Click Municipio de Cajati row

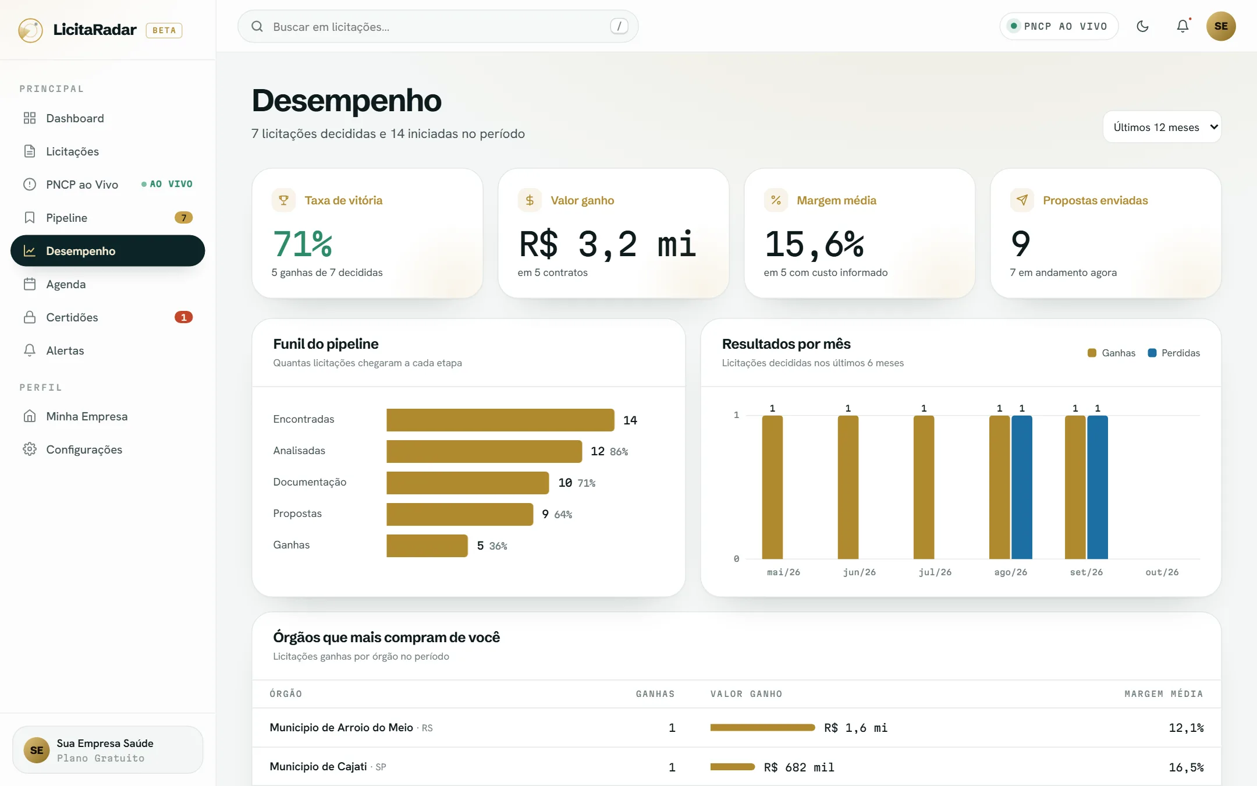click(736, 767)
